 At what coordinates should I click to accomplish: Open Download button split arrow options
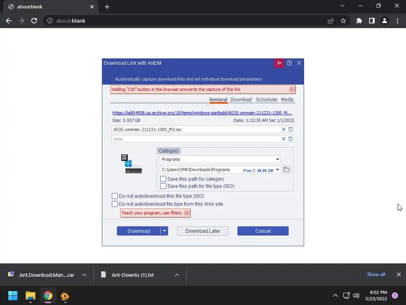pyautogui.click(x=165, y=231)
